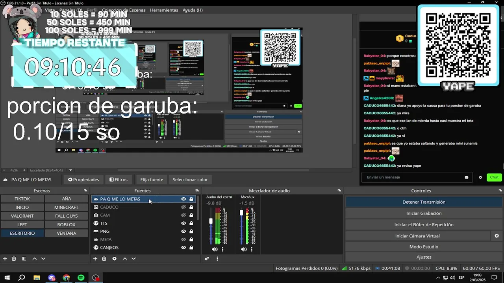Show the CAM source

183,215
